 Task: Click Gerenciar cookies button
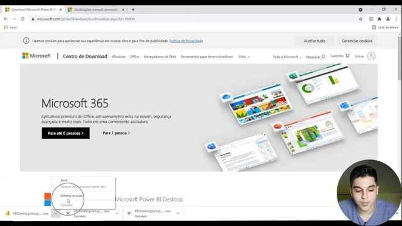click(357, 41)
